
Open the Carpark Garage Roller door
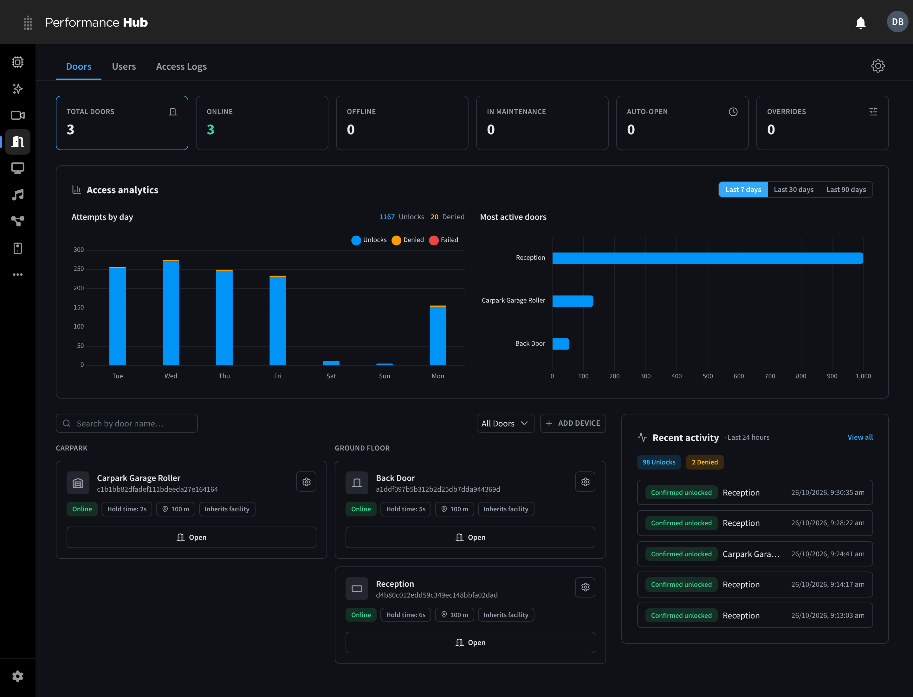coord(191,537)
